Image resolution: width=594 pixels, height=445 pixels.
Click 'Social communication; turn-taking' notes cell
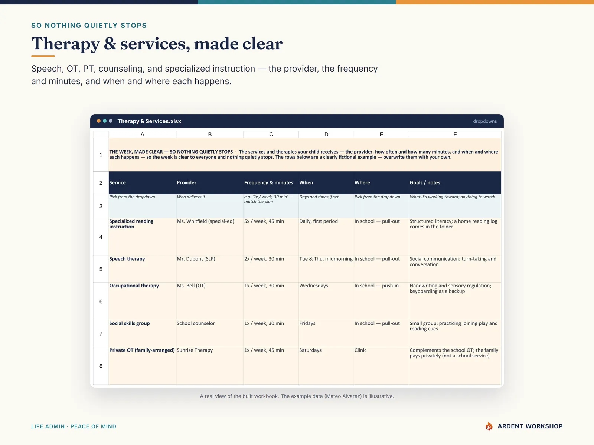click(455, 269)
